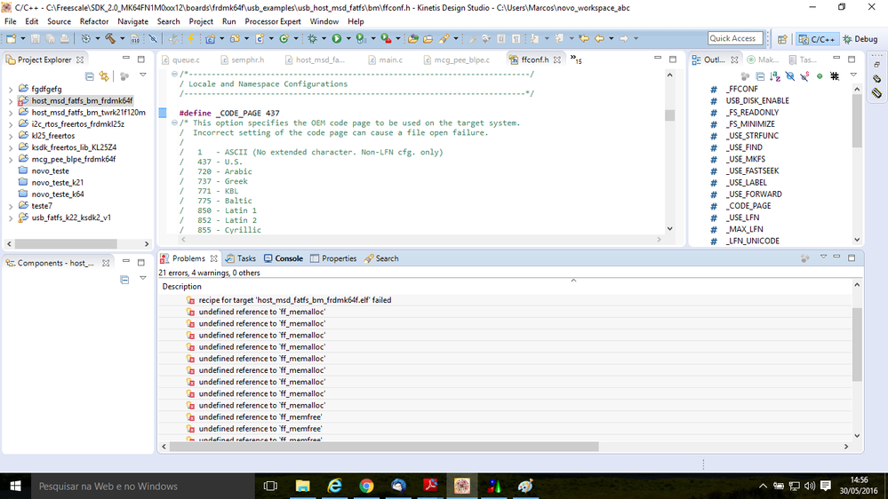This screenshot has width=888, height=499.
Task: Open Outline view menu dropdown
Action: [852, 75]
